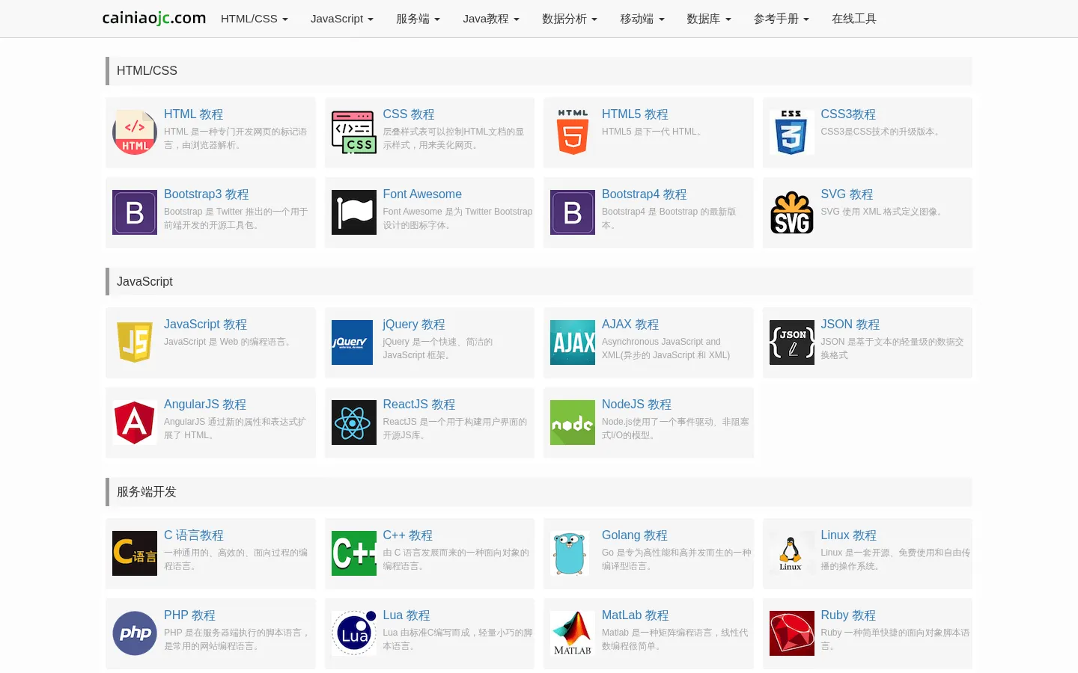Open the SVG logo icon
Screen dimensions: 1078x673
[792, 212]
